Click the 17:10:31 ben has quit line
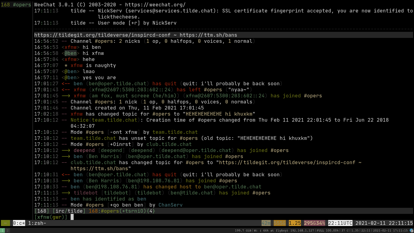The width and height of the screenshot is (414, 233). tap(159, 175)
